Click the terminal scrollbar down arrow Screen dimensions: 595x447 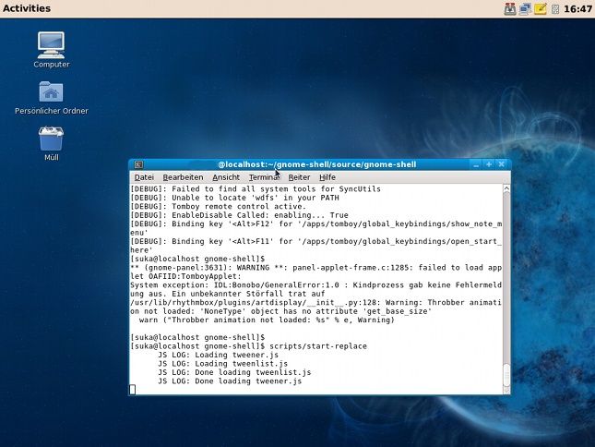[506, 390]
